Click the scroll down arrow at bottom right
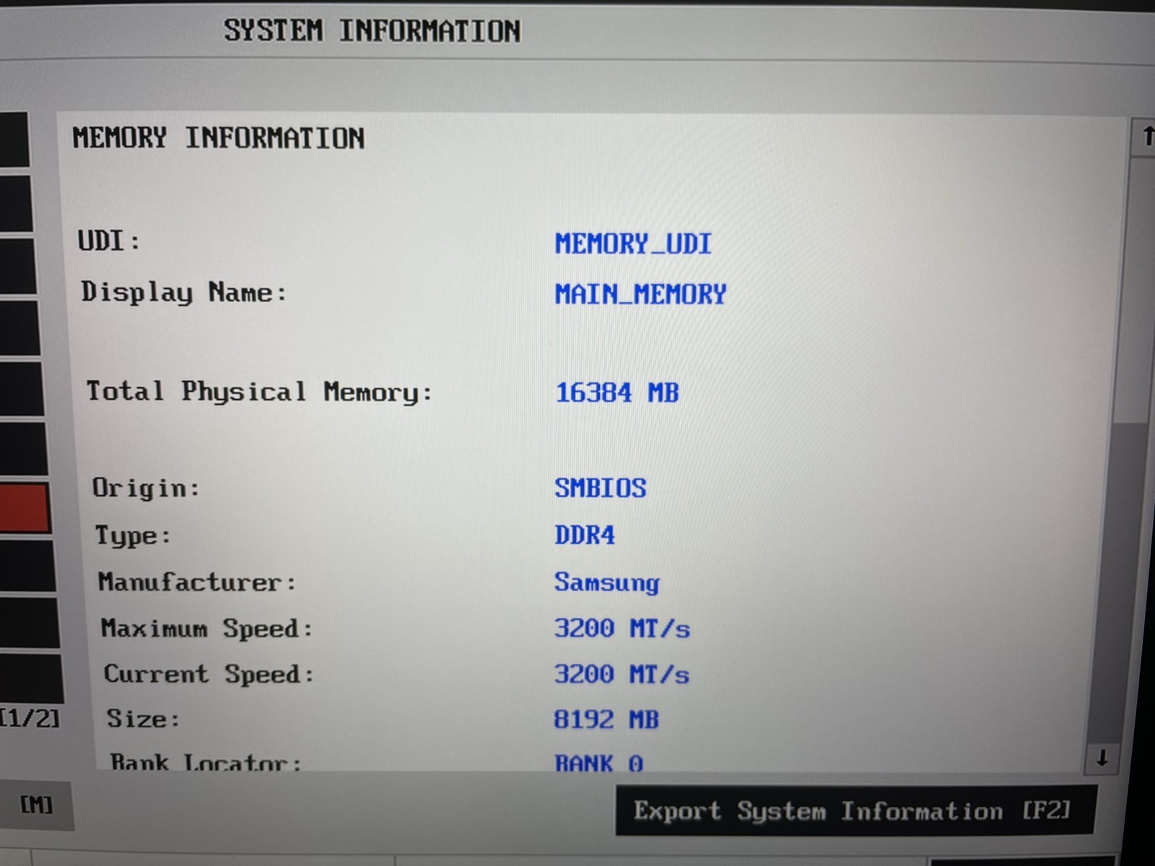The width and height of the screenshot is (1155, 866). point(1102,758)
